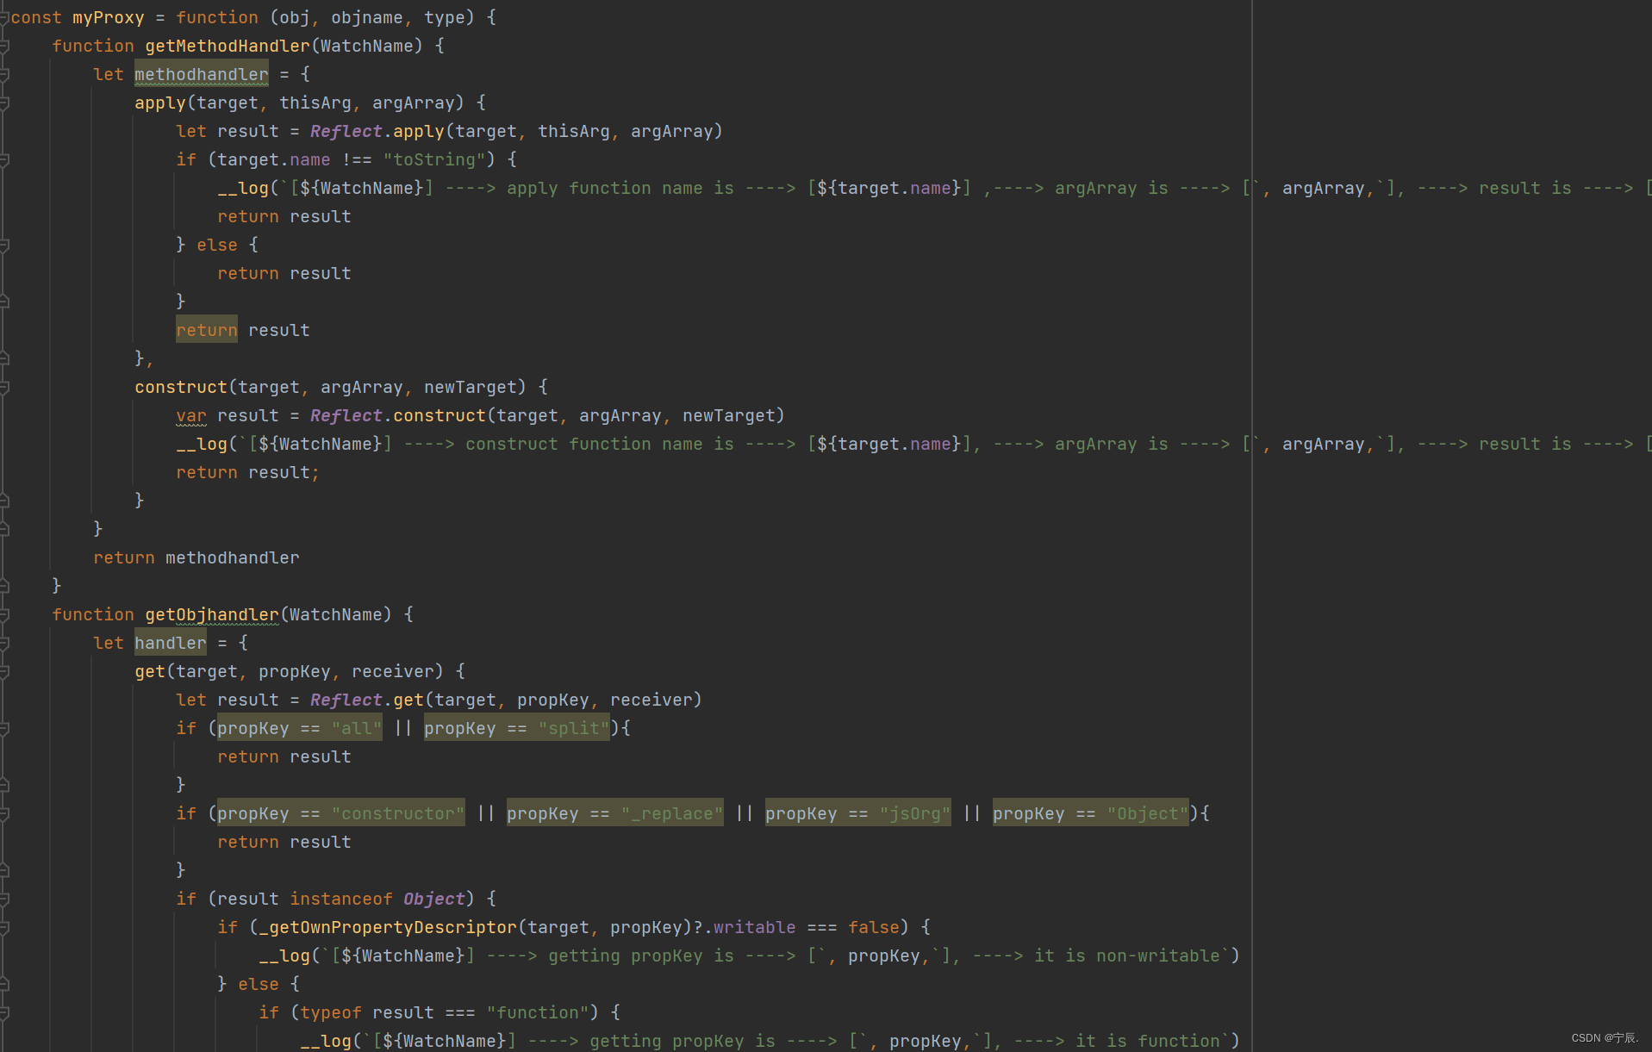Click the else keyword after return result

pyautogui.click(x=217, y=245)
